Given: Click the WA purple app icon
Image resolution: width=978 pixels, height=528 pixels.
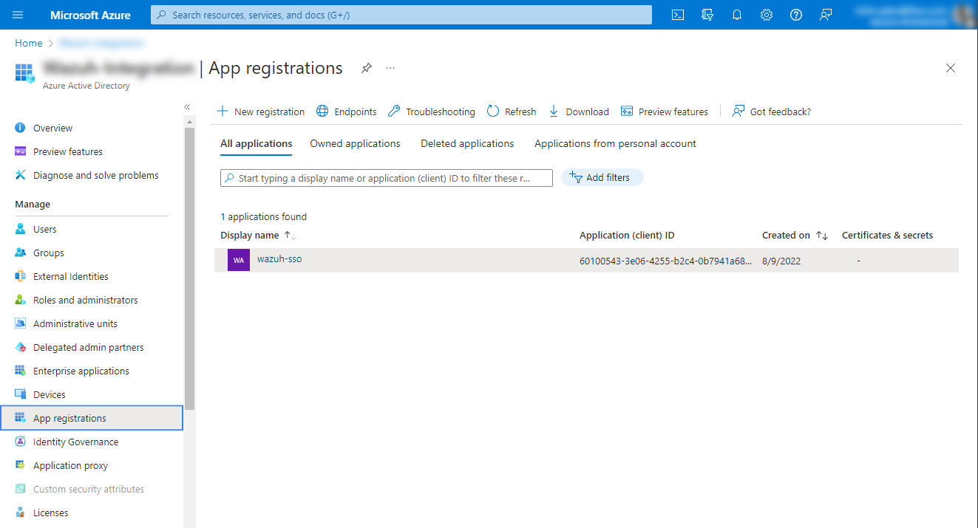Looking at the screenshot, I should point(239,260).
